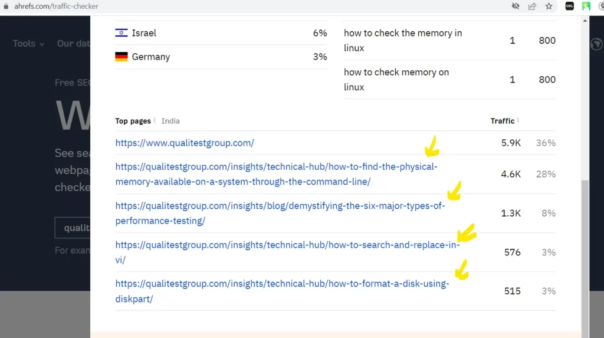The image size is (604, 338).
Task: Click the lock icon in address bar
Action: click(x=6, y=6)
